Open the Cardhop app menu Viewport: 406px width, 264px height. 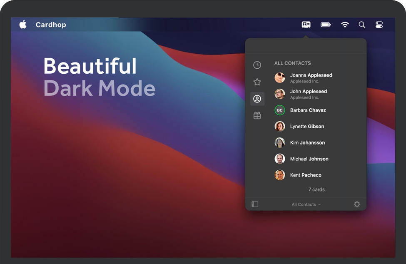click(x=51, y=25)
